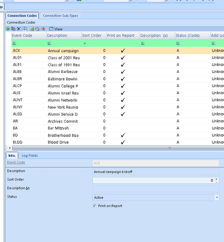Switch to Connection Codes tab

pyautogui.click(x=22, y=15)
